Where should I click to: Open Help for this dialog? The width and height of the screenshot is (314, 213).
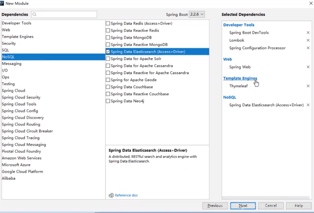click(299, 206)
